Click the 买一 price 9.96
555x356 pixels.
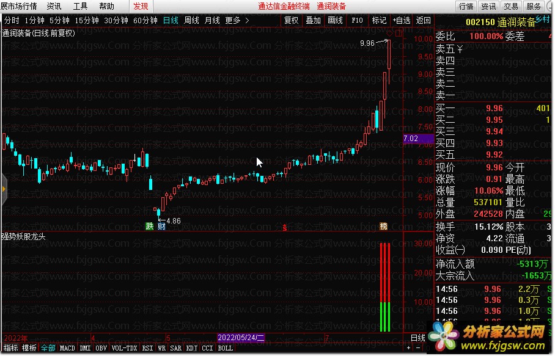click(494, 108)
